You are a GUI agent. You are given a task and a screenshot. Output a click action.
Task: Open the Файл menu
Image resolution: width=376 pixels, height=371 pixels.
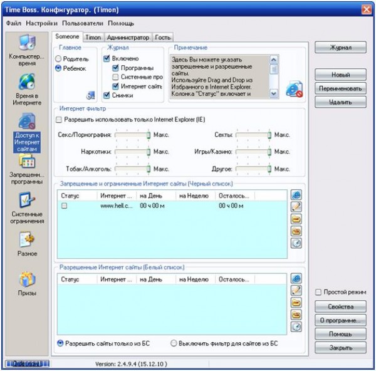[x=13, y=23]
